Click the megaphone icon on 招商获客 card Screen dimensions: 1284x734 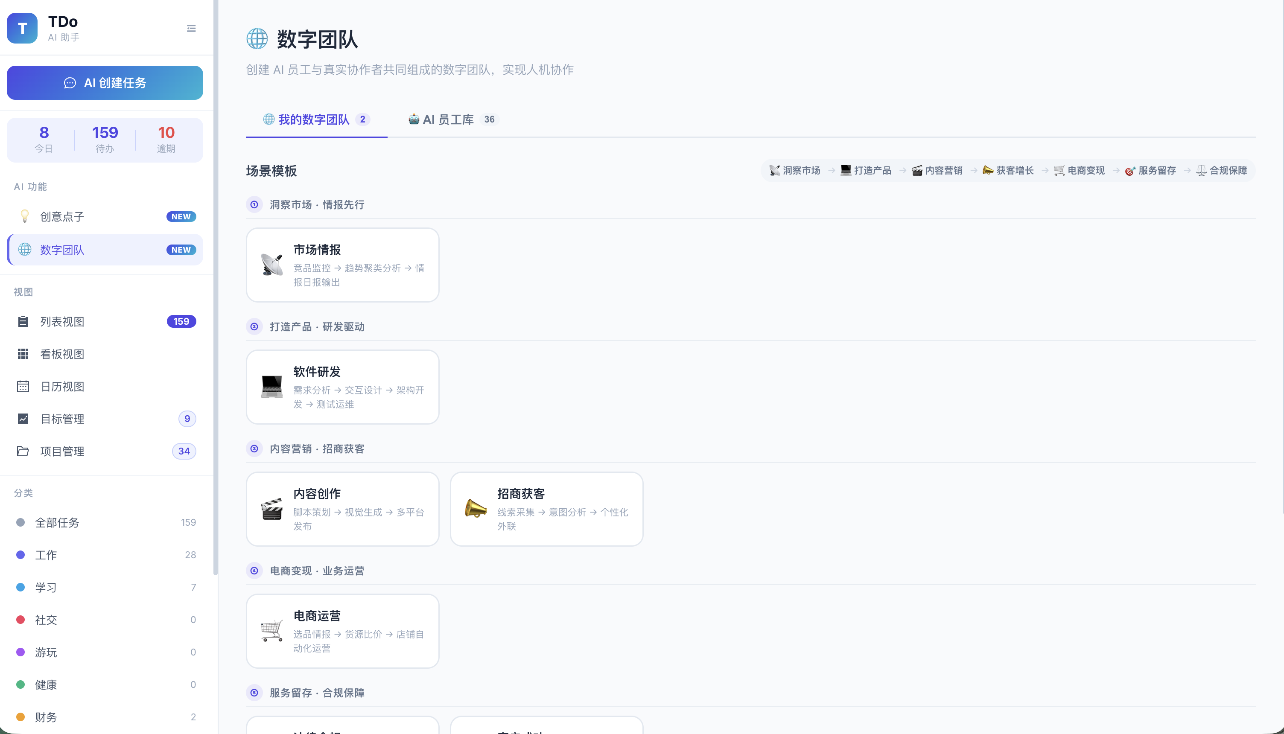coord(476,509)
